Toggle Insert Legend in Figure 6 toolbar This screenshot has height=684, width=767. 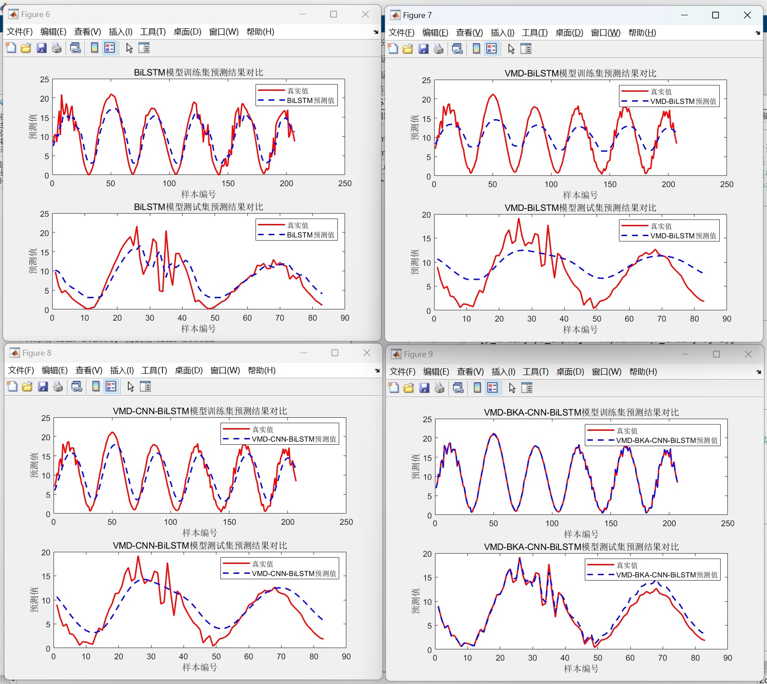[x=110, y=48]
